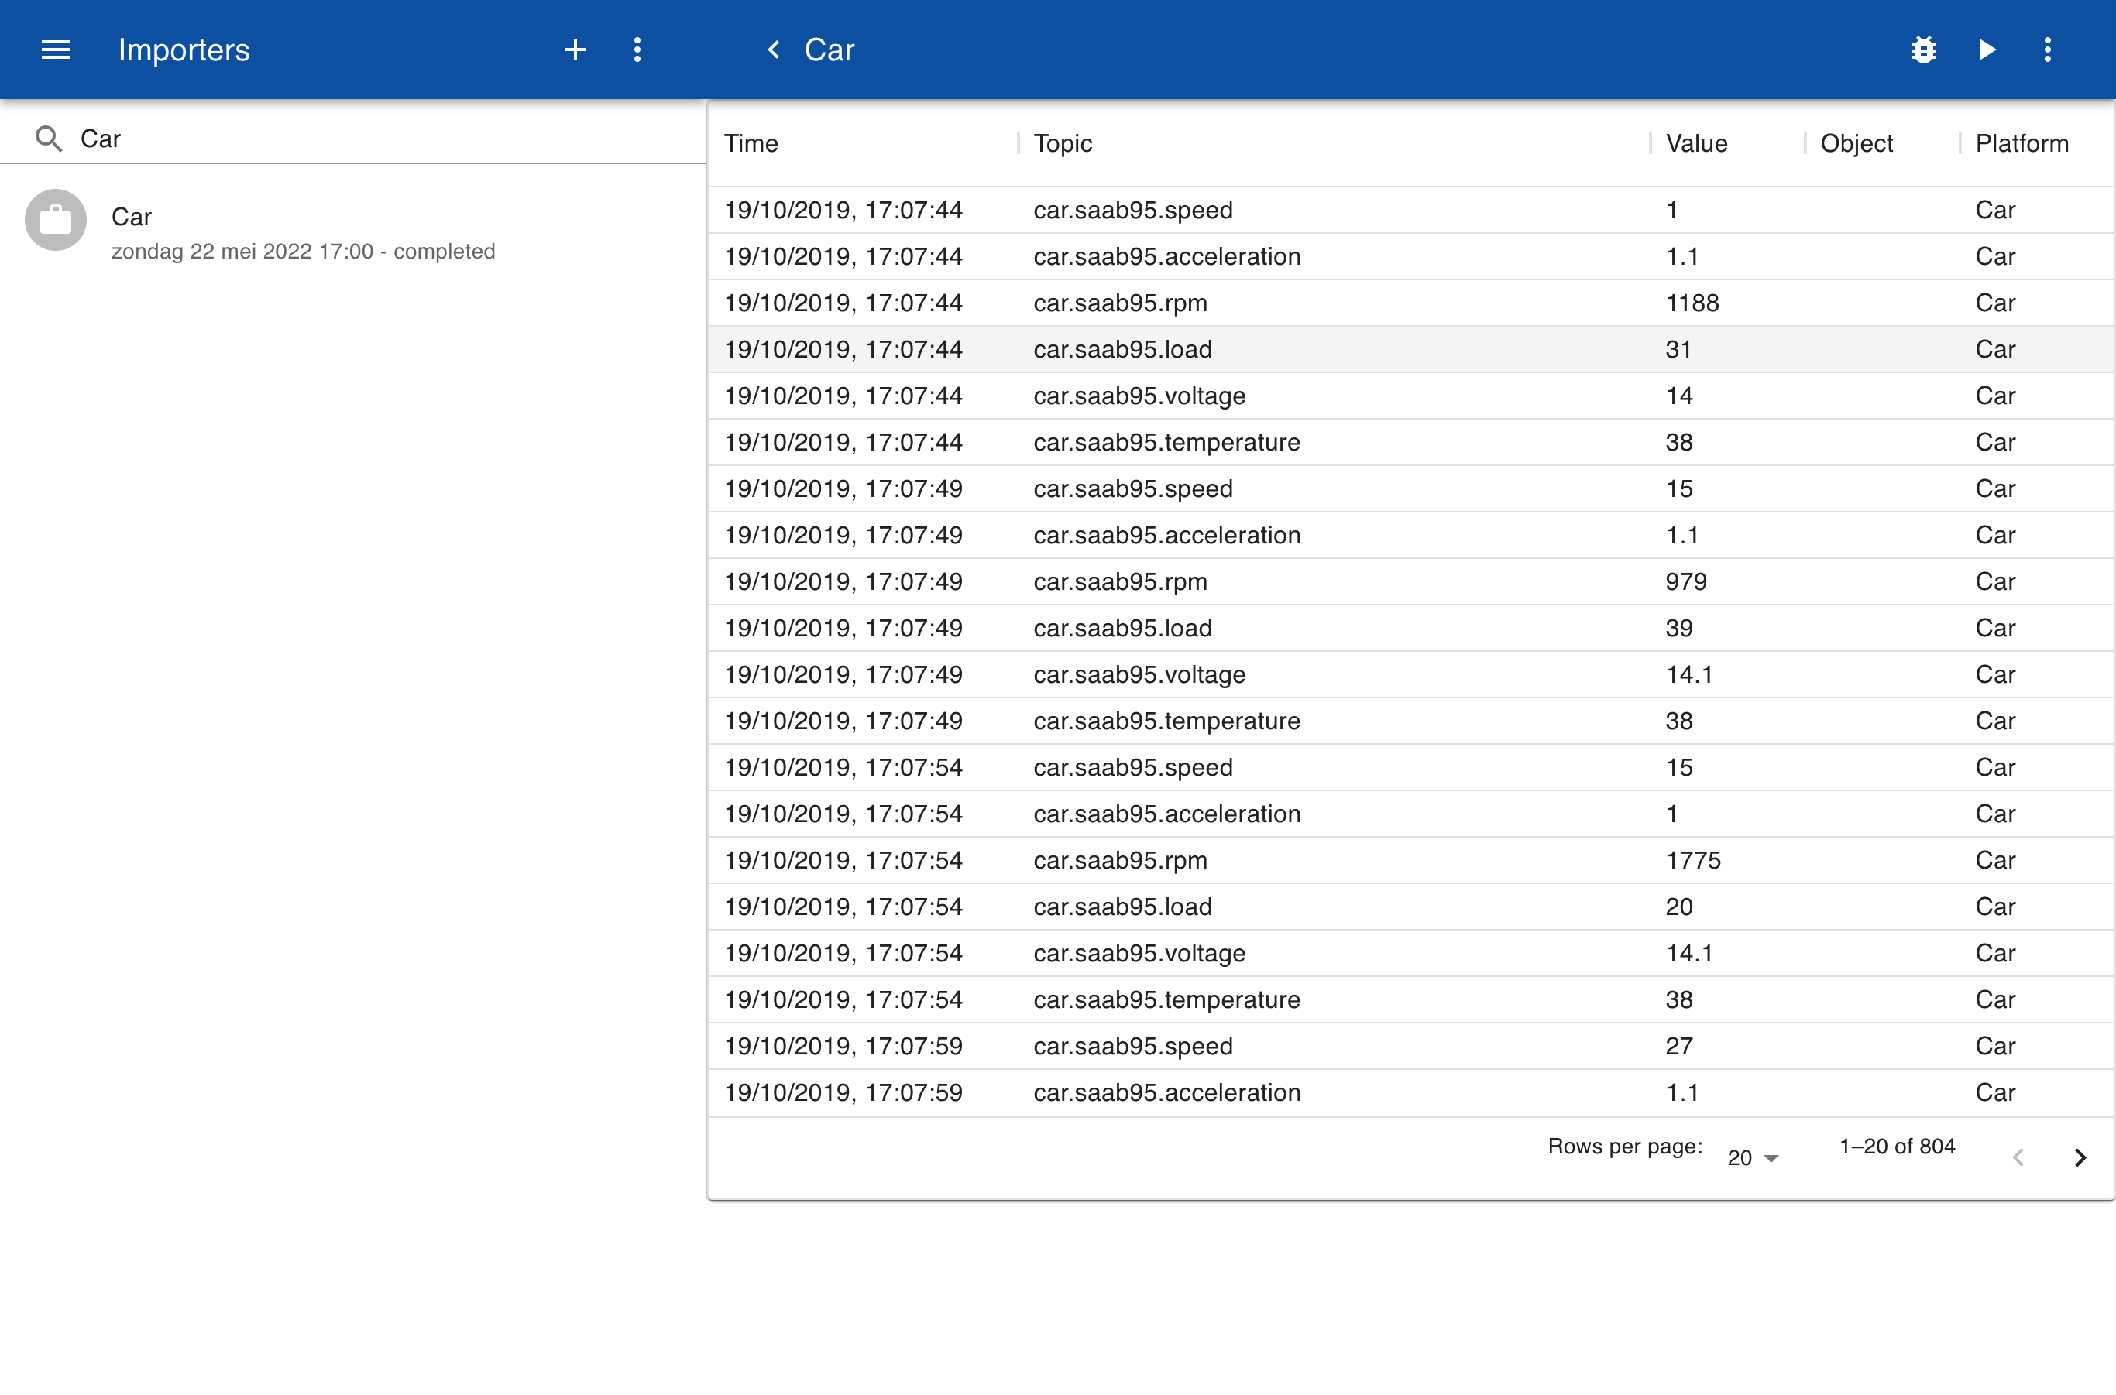The height and width of the screenshot is (1395, 2116).
Task: Select row car.saab95.speed at 17:07:49
Action: point(1411,488)
